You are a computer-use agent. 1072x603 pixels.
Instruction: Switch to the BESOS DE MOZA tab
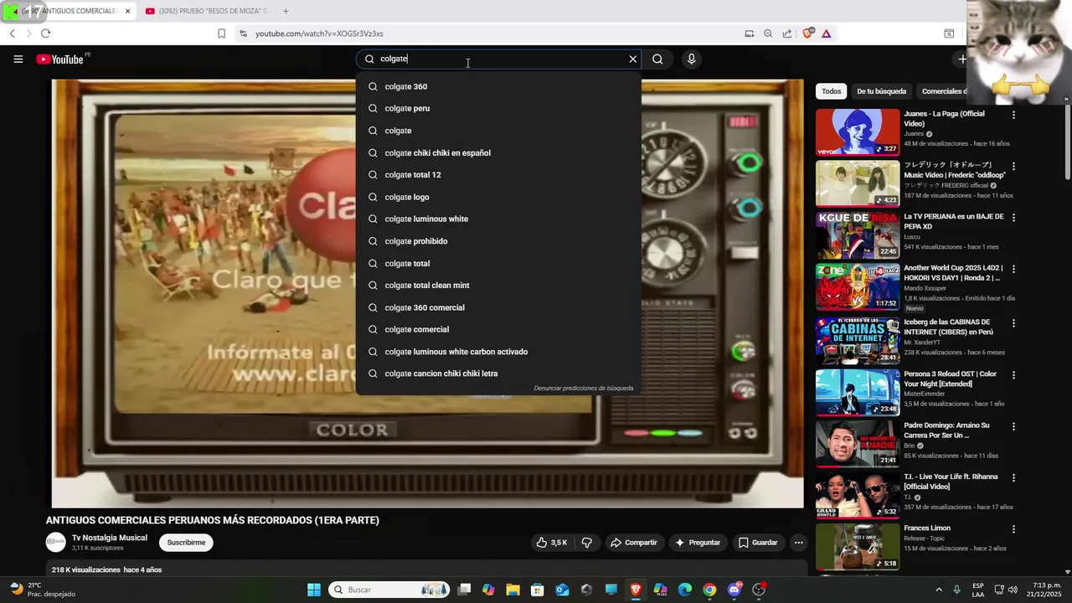(x=206, y=11)
